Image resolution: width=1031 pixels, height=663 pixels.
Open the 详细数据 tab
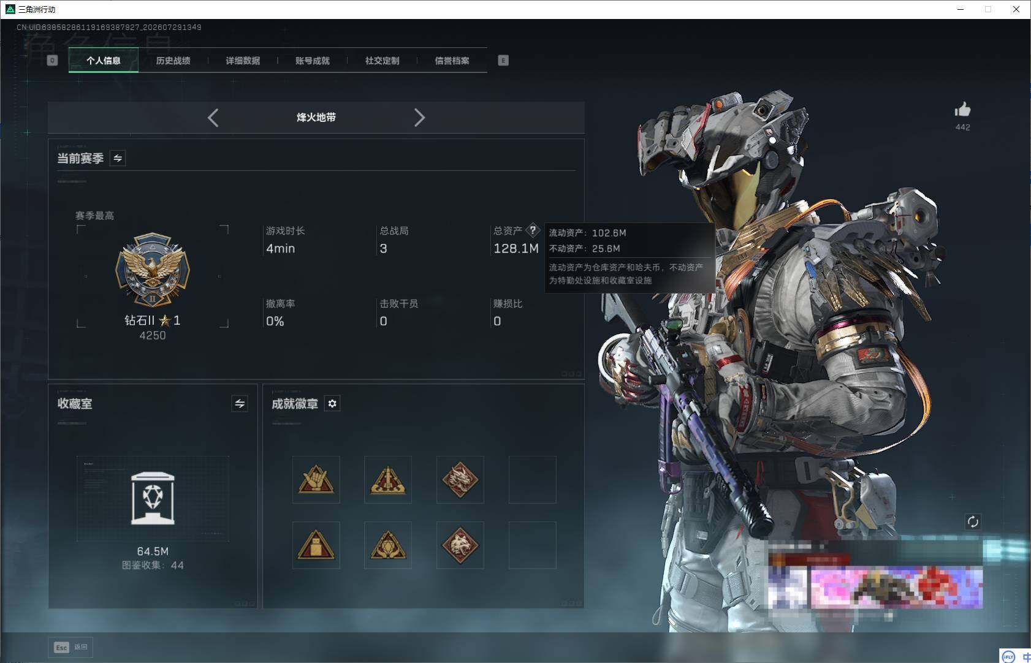[x=243, y=61]
